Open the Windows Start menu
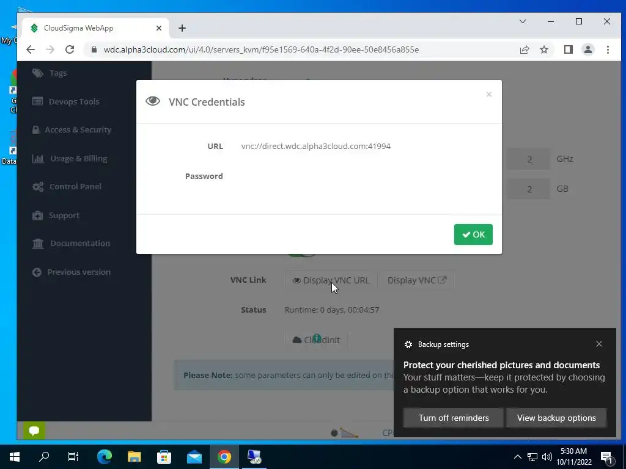The height and width of the screenshot is (469, 626). tap(15, 457)
